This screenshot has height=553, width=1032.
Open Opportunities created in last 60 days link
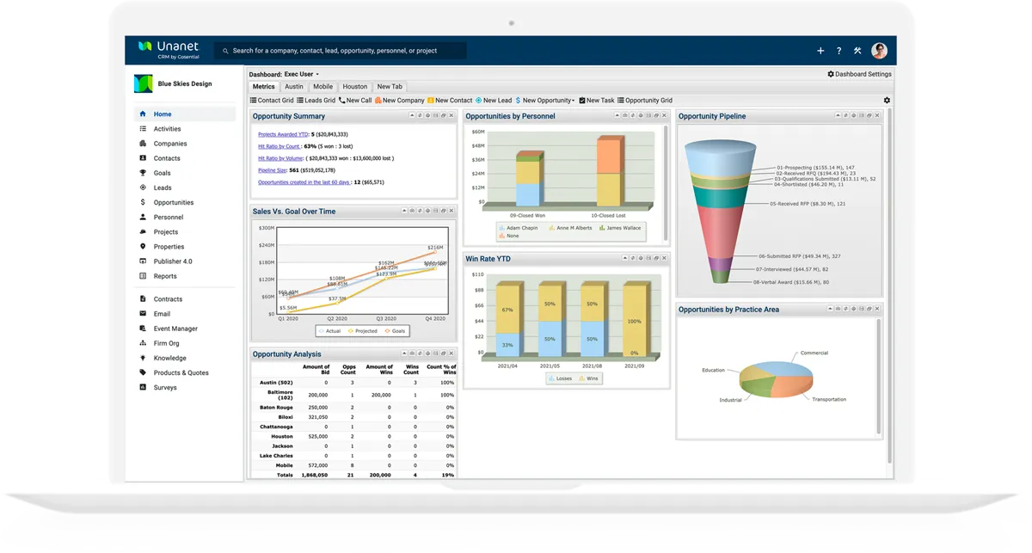[304, 182]
